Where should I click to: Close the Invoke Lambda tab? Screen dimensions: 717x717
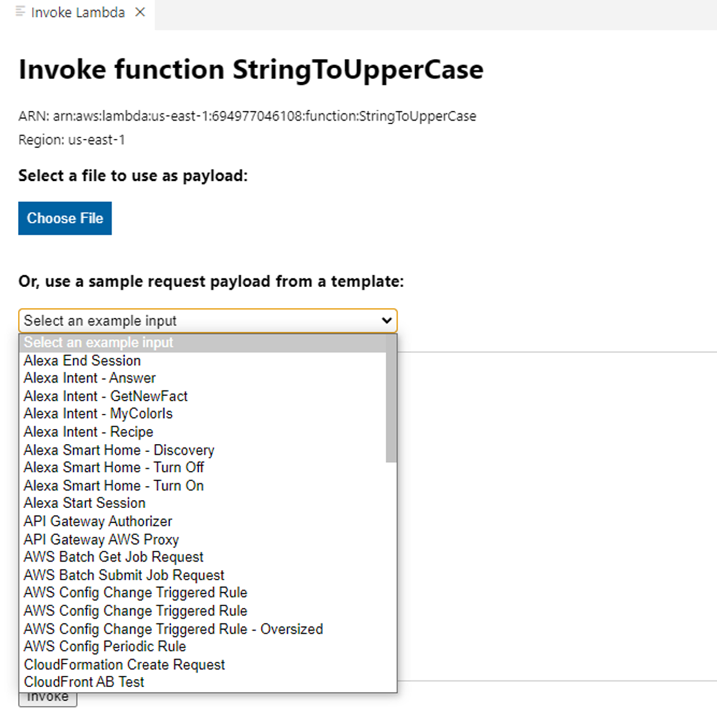click(x=140, y=12)
